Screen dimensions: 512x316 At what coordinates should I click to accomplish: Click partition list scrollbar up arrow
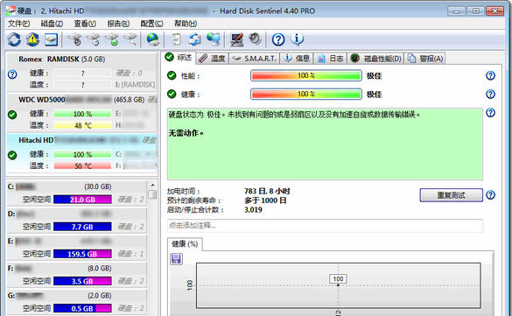[x=152, y=186]
